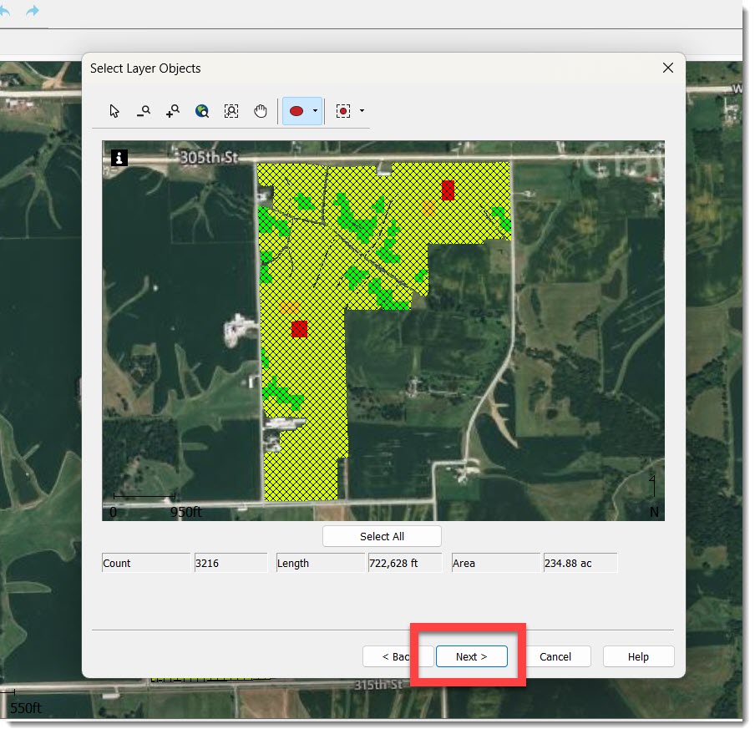Zoom to full extent with globe icon

(202, 111)
